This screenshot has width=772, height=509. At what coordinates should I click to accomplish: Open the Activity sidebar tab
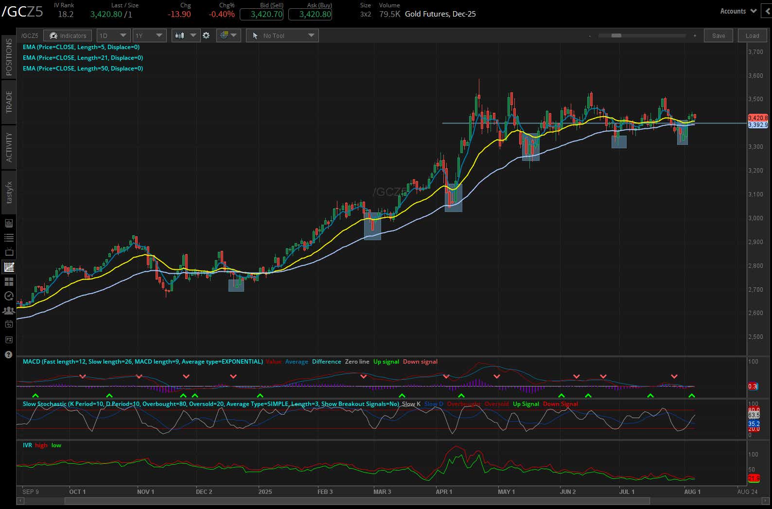8,147
